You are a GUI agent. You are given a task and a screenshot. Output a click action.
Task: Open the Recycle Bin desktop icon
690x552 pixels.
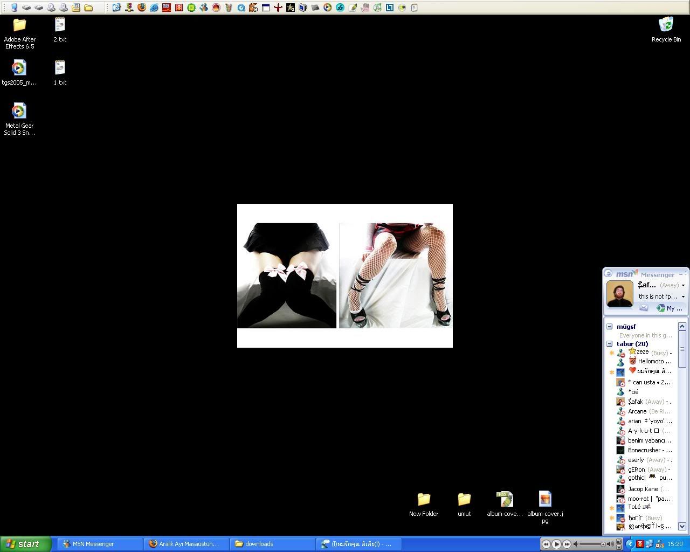[x=666, y=25]
